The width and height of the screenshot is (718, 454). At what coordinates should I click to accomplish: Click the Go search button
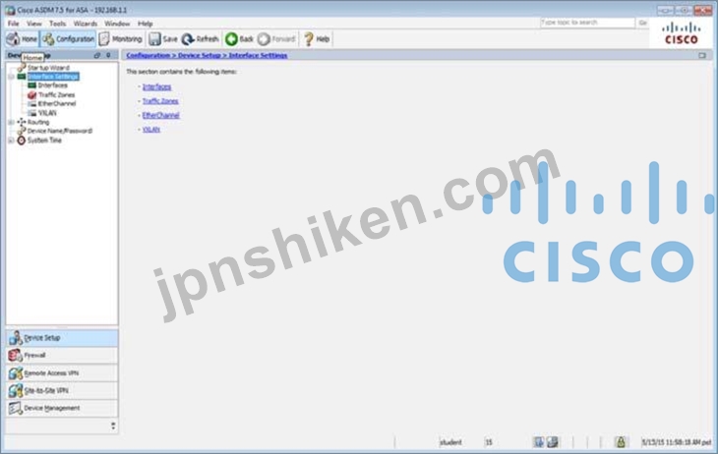coord(642,23)
